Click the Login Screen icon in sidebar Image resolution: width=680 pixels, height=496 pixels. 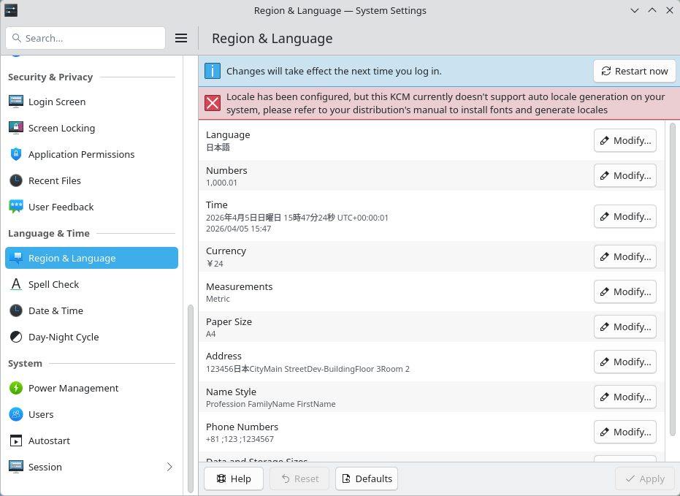[16, 102]
